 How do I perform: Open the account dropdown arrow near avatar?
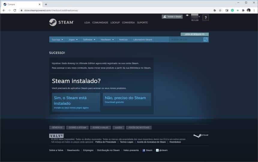[x=199, y=17]
